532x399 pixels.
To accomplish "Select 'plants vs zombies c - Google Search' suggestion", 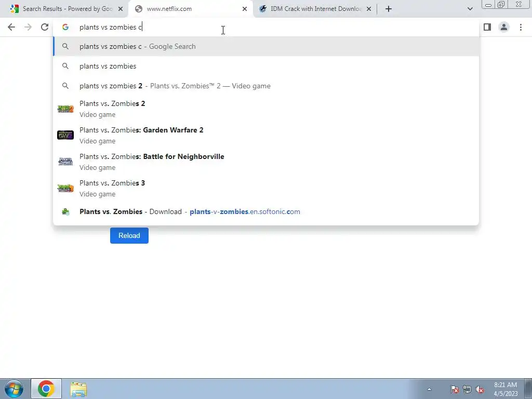I will tap(266, 46).
